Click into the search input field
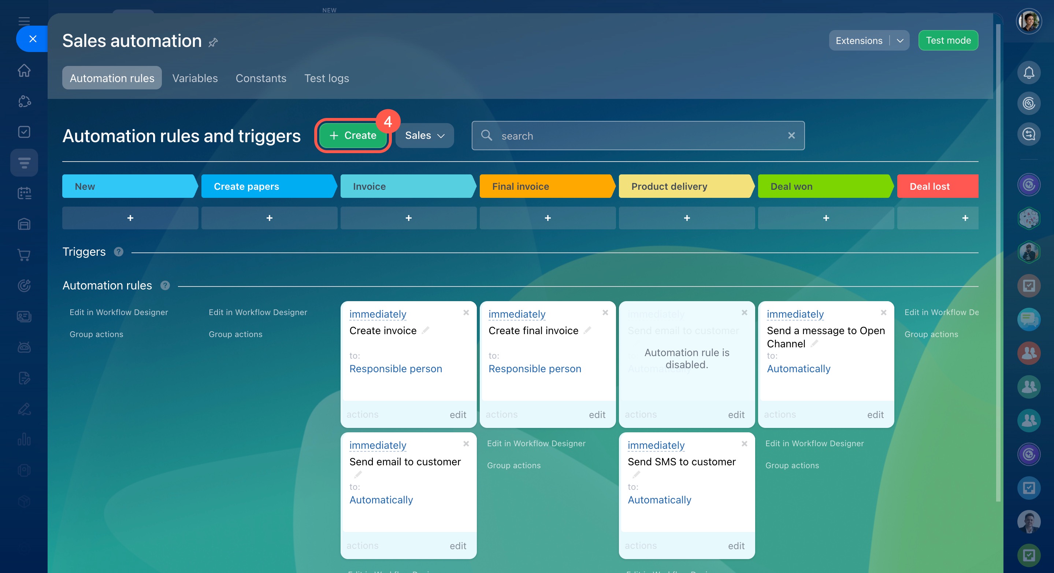 pyautogui.click(x=638, y=136)
